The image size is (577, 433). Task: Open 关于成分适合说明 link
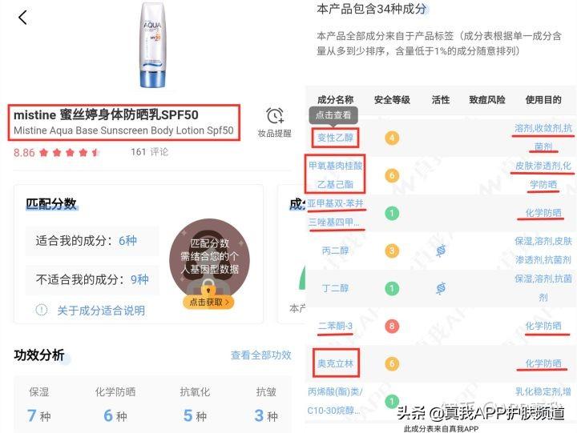[101, 311]
